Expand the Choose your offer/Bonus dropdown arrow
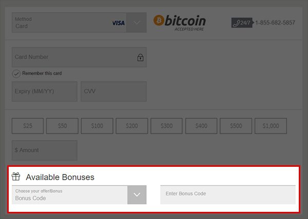This screenshot has height=219, width=308. [x=137, y=195]
